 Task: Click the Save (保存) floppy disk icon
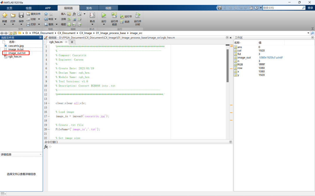coord(21,15)
